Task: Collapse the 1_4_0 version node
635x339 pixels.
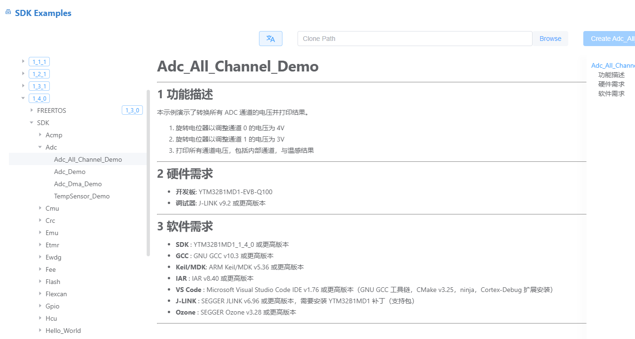Action: (x=23, y=98)
